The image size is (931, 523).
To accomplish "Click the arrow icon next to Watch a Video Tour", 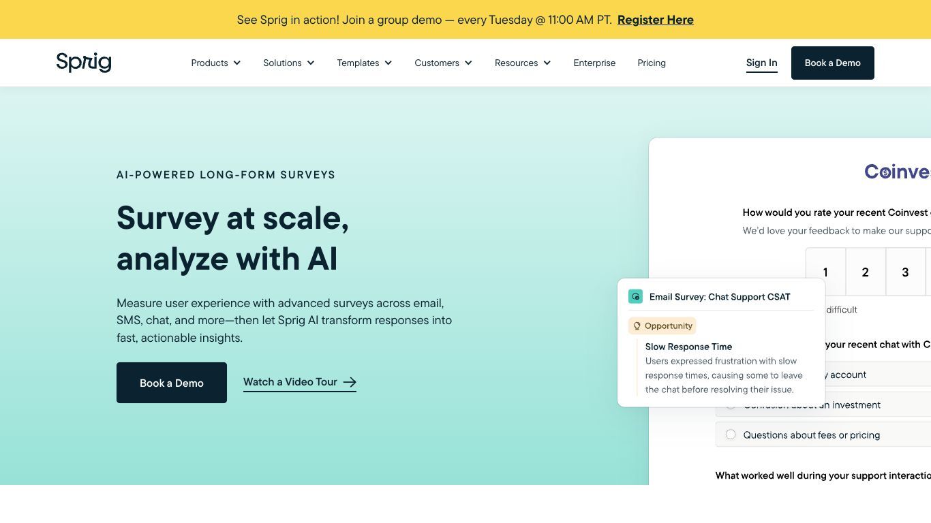I will pos(350,382).
